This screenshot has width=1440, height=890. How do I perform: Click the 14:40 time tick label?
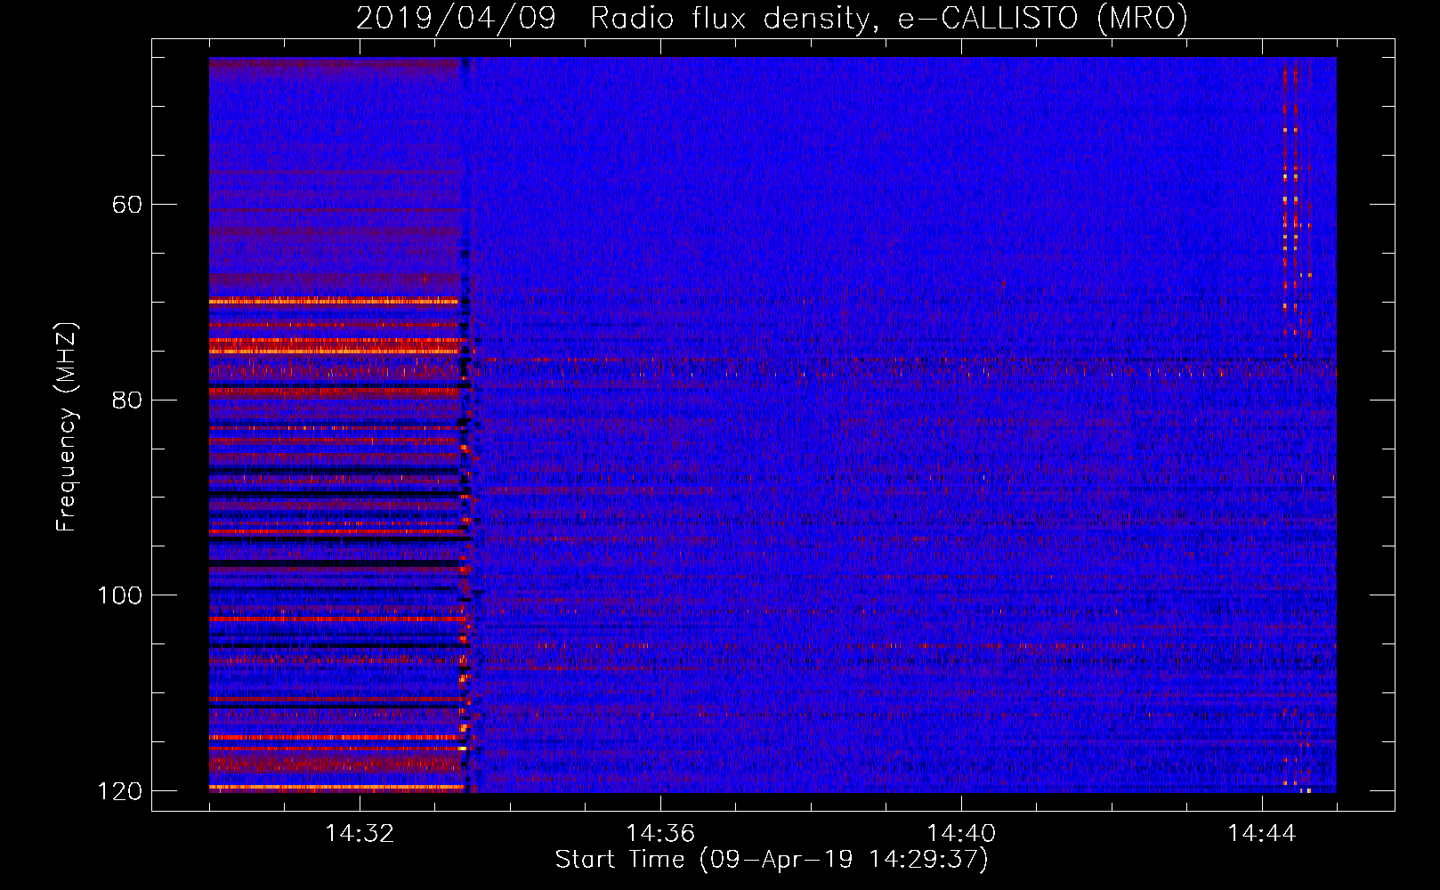(961, 834)
